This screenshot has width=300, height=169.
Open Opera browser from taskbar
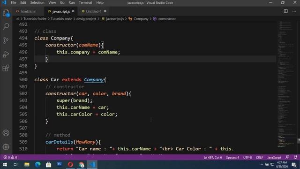click(70, 165)
